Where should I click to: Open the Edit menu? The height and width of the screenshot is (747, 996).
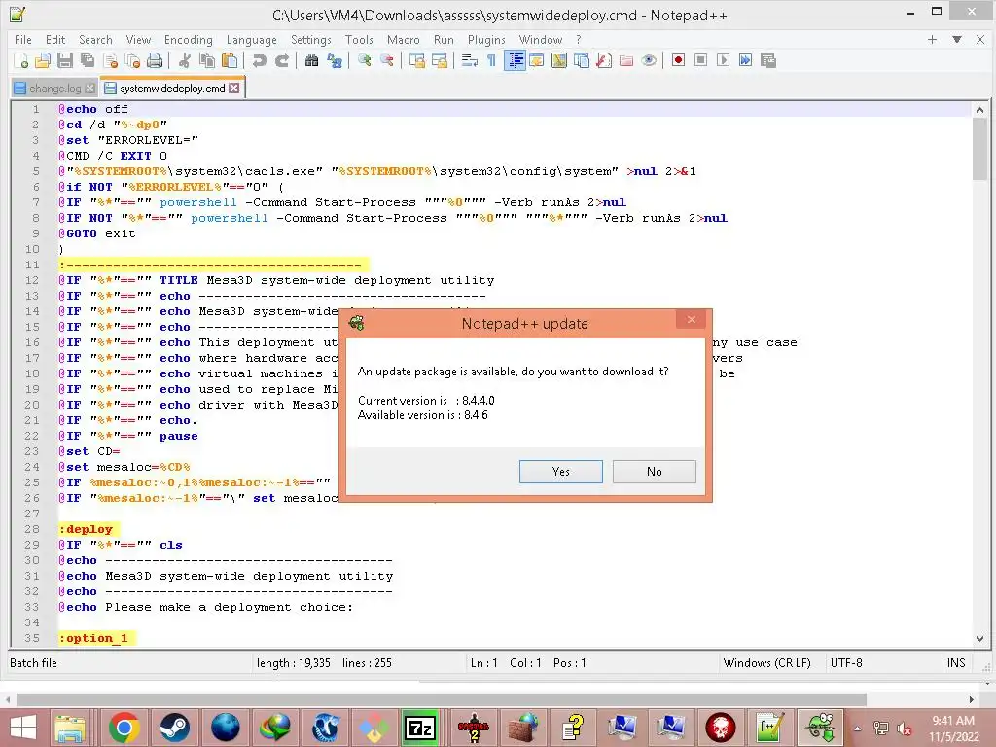[x=55, y=39]
